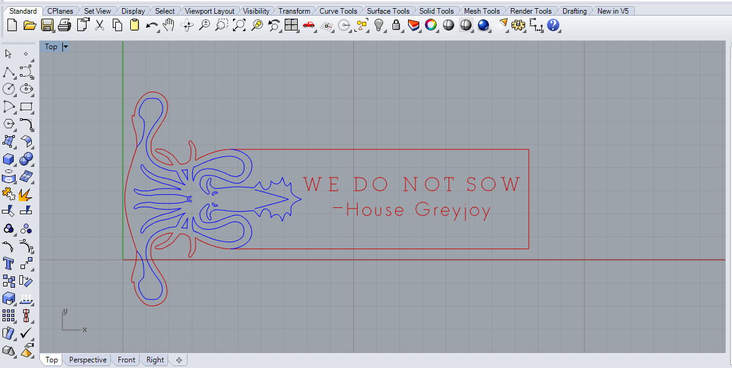Select the Polyline tool in sidebar
The height and width of the screenshot is (368, 732).
8,72
